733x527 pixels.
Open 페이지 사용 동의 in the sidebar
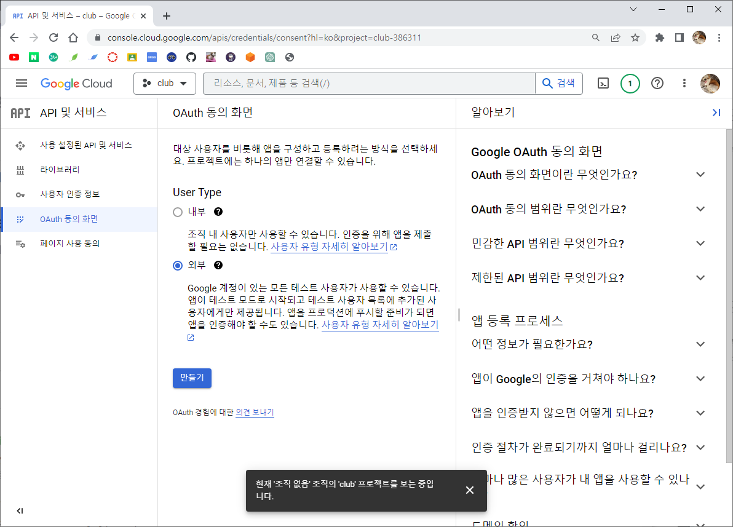[79, 244]
